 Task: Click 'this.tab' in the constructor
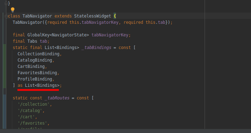[x=155, y=22]
